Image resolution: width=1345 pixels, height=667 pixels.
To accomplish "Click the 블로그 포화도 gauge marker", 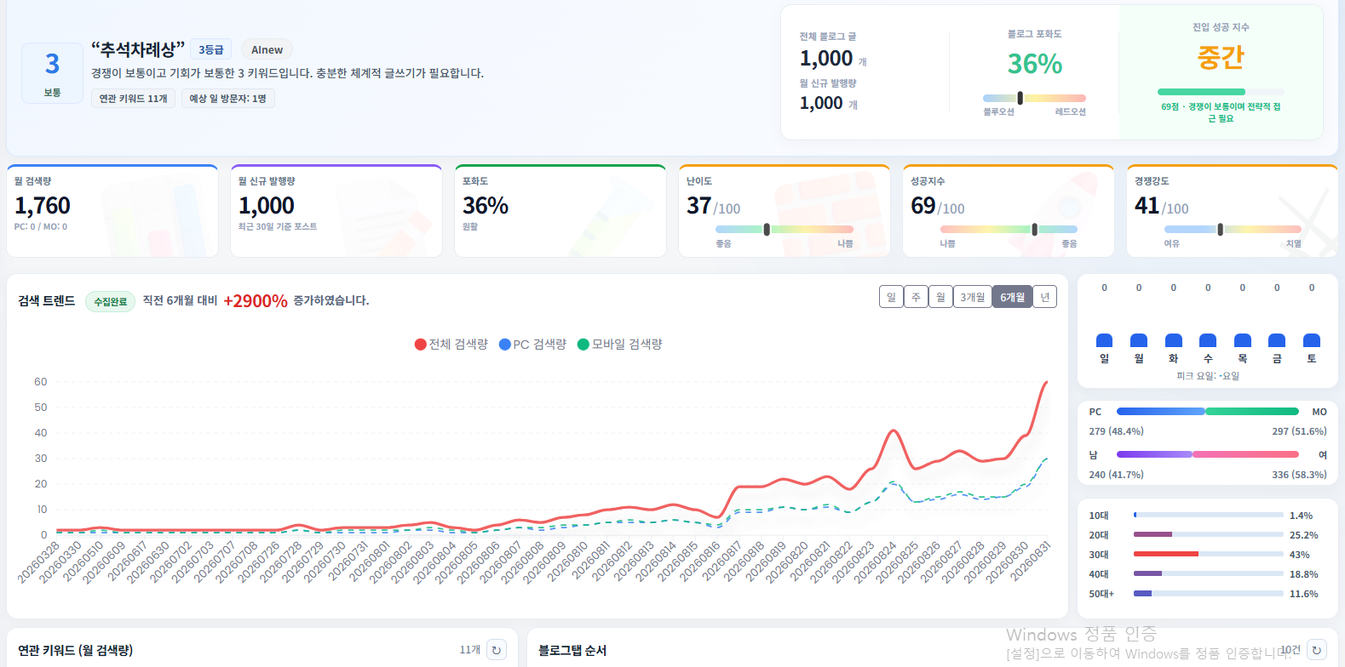I will [1020, 98].
